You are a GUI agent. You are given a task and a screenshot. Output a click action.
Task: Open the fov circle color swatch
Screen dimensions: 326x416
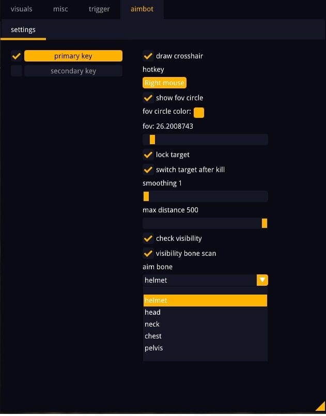coord(199,113)
